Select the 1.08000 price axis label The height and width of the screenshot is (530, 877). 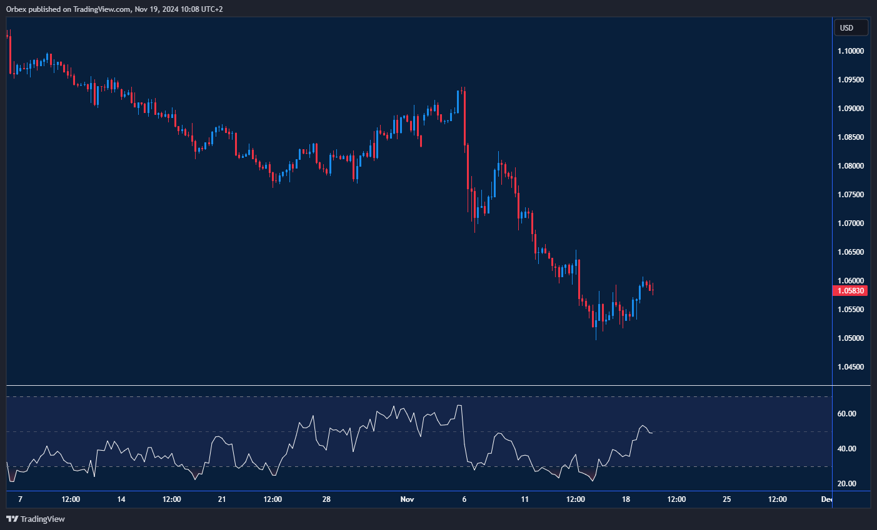tap(850, 166)
